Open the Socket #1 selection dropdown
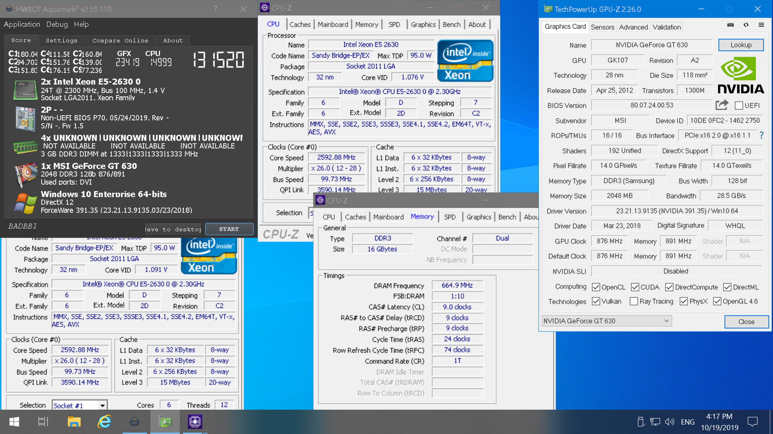This screenshot has height=434, width=773. 80,405
